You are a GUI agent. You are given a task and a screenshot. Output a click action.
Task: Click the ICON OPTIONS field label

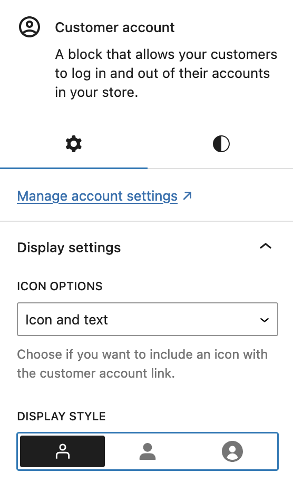(60, 286)
